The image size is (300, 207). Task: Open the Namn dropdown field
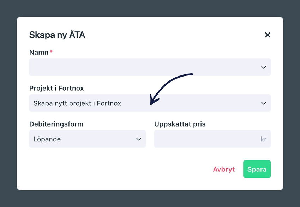(150, 67)
